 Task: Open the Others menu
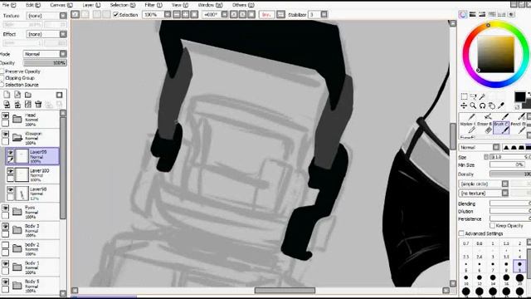(x=243, y=5)
